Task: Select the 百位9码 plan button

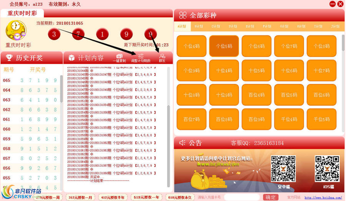Action: pyautogui.click(x=256, y=119)
